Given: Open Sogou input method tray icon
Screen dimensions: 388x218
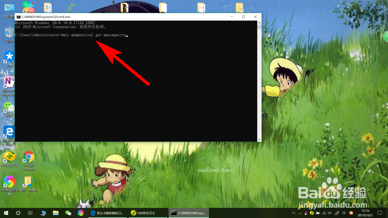Looking at the screenshot, I should (351, 213).
